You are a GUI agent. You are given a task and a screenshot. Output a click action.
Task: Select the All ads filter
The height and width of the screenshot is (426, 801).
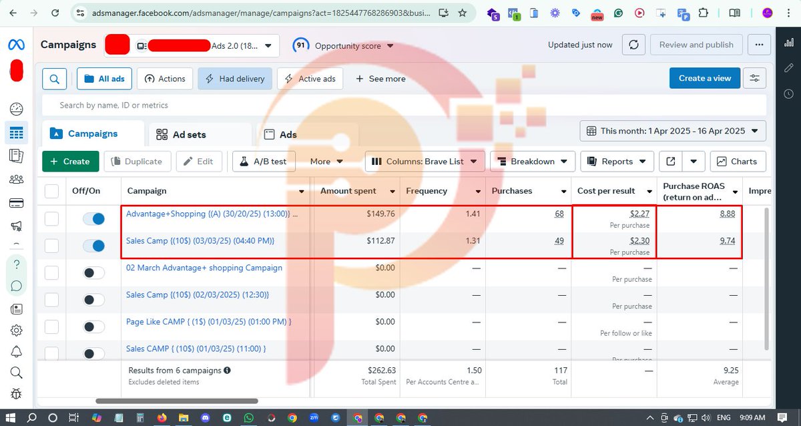point(104,79)
